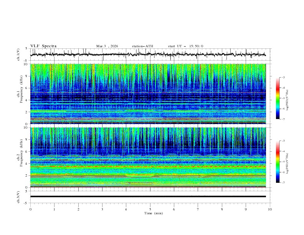The image size is (304, 235).
Task: Click the "9" tick on the time axis
Action: tap(246, 209)
